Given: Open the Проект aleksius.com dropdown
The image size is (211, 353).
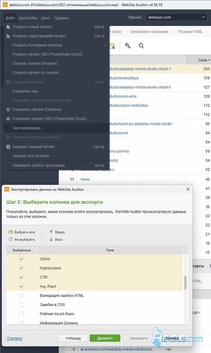Looking at the screenshot, I should coord(176,17).
